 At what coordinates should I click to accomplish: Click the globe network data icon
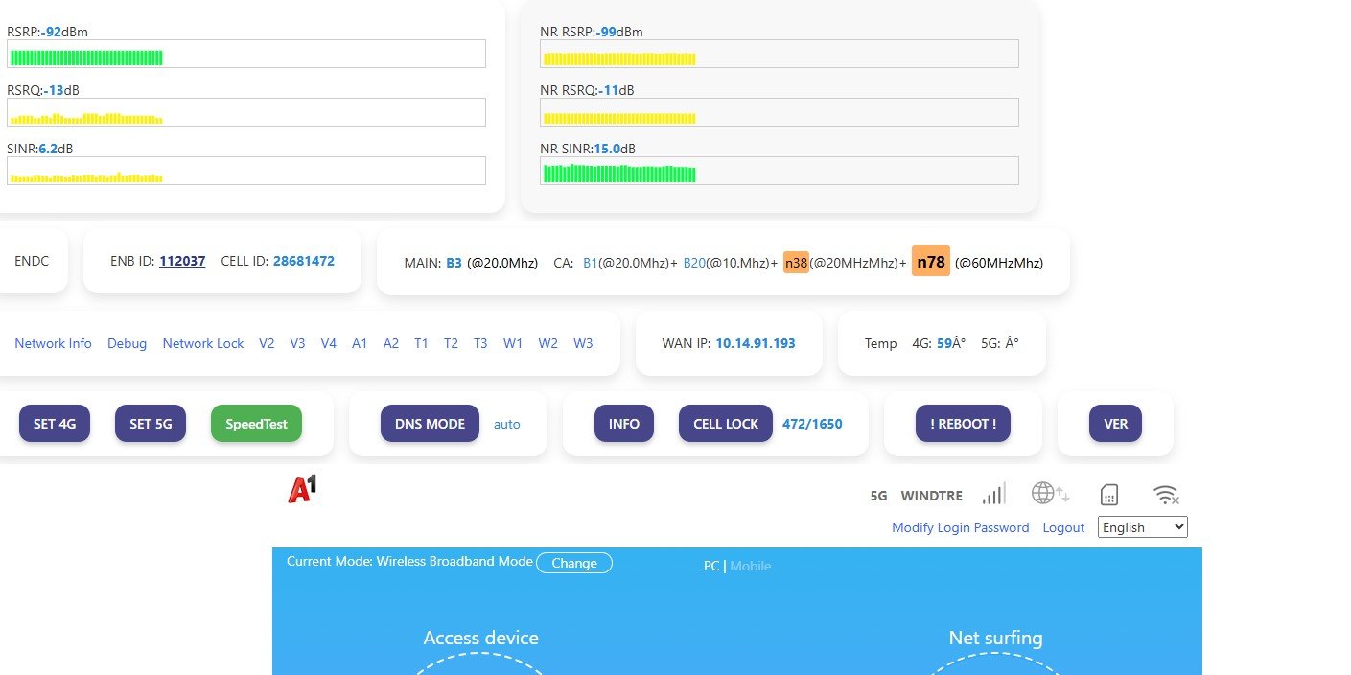coord(1049,494)
